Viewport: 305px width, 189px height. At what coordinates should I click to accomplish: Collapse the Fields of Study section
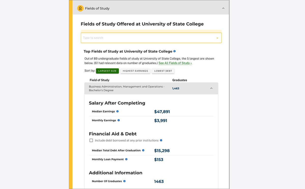tap(223, 8)
